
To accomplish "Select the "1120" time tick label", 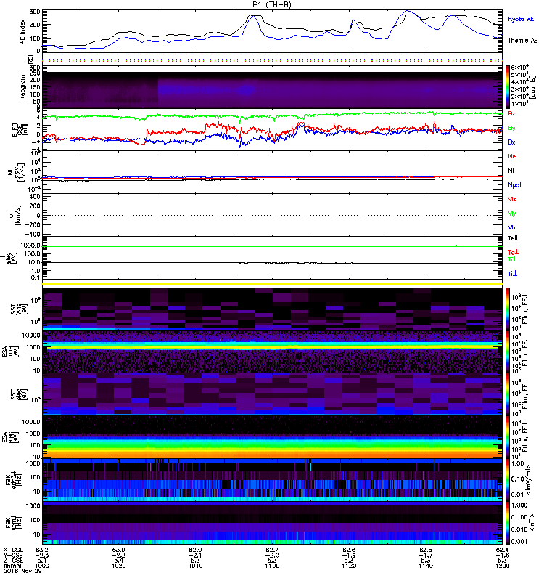I will (x=349, y=566).
